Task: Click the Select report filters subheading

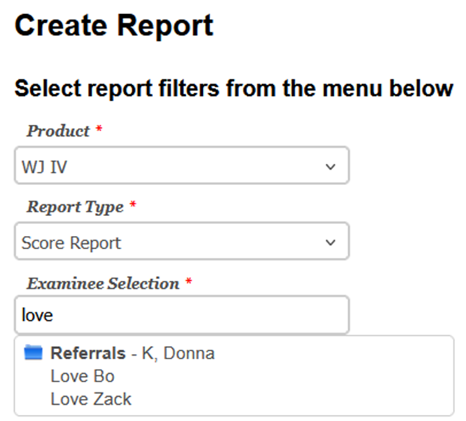Action: [x=234, y=89]
